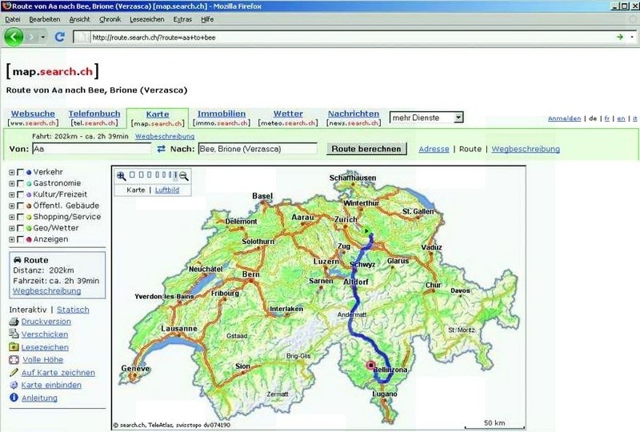Expand the Öffentl. Gebäude category
640x432 pixels.
(x=12, y=206)
